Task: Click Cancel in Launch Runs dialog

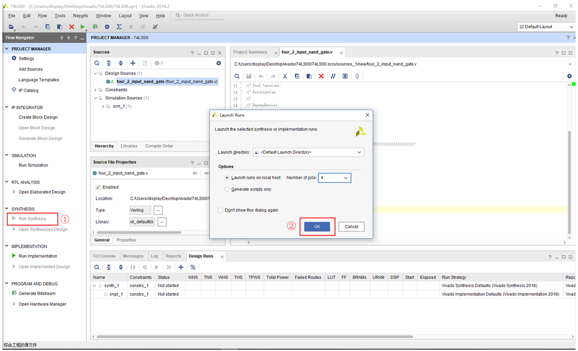Action: (x=351, y=226)
